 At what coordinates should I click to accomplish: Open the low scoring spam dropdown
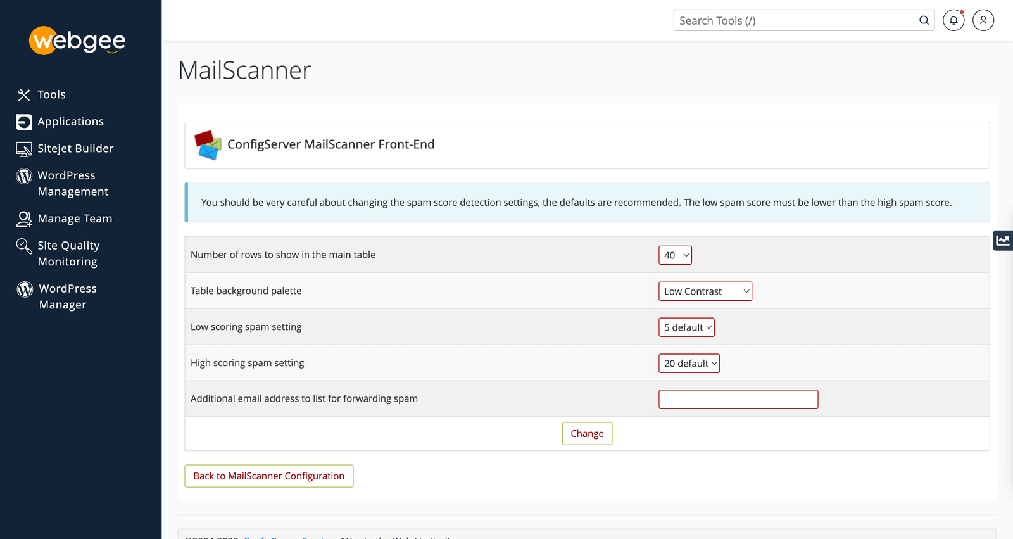(x=686, y=327)
